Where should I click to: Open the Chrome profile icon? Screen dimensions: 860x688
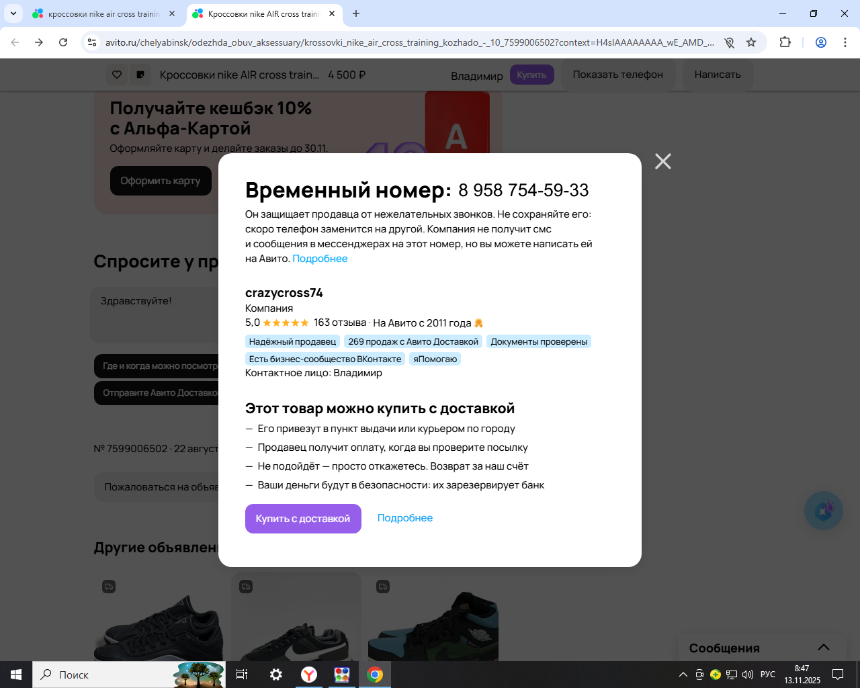[821, 42]
